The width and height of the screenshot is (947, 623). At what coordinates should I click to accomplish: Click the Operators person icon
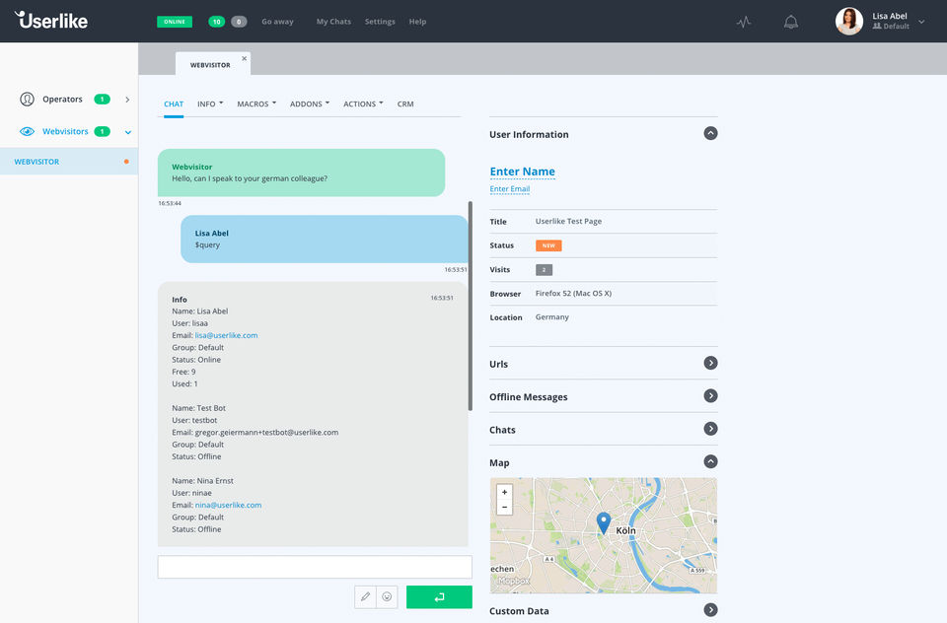(27, 99)
